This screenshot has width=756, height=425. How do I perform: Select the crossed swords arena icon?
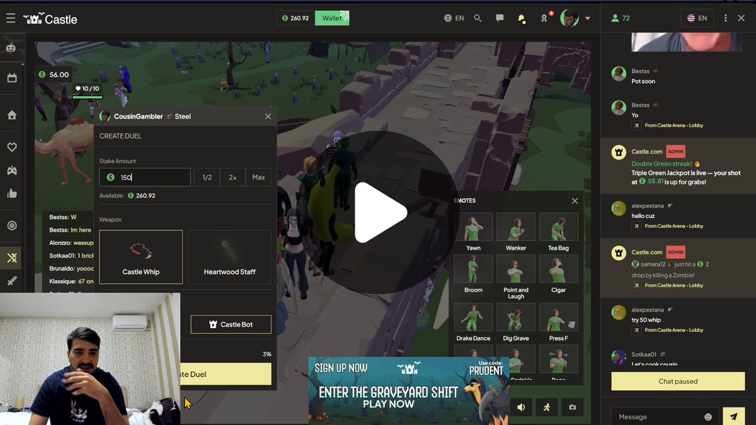11,258
